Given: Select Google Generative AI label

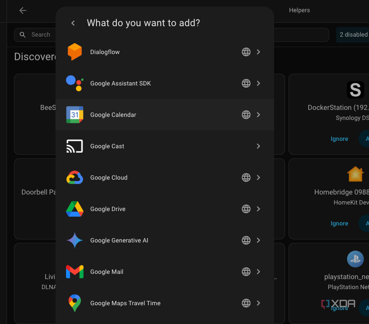Looking at the screenshot, I should coord(119,240).
